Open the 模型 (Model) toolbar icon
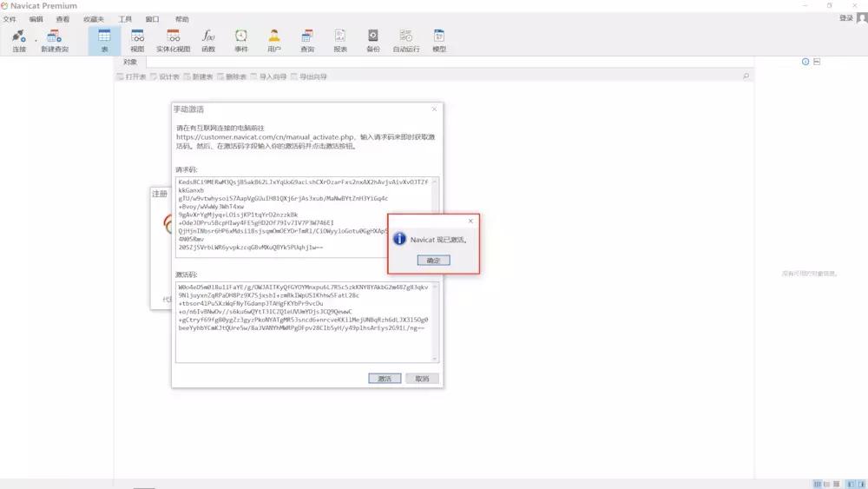Screen dimensions: 868x489 pos(439,41)
